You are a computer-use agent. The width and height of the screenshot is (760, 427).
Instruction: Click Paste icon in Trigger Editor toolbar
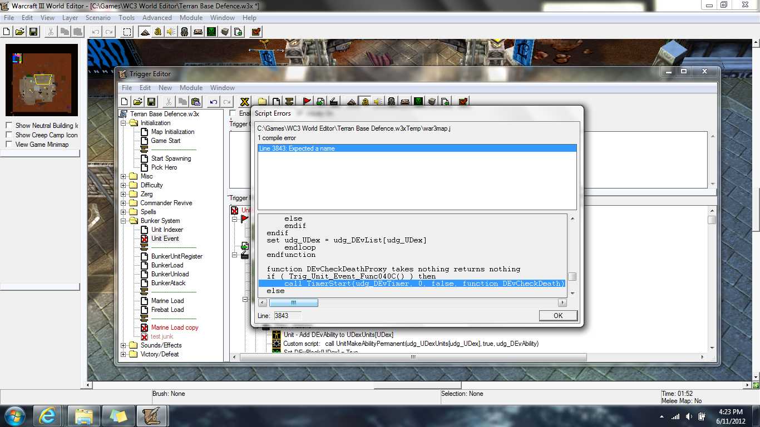click(x=195, y=102)
